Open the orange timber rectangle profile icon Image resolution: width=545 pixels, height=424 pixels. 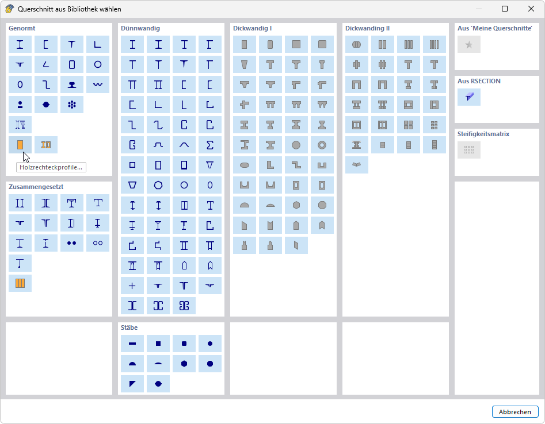tap(20, 145)
